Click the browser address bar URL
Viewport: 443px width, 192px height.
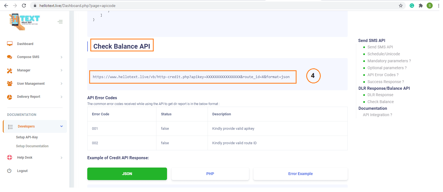pos(78,6)
